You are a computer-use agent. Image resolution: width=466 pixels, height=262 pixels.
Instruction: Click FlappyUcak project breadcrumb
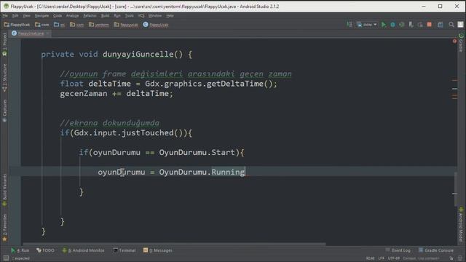[x=17, y=25]
